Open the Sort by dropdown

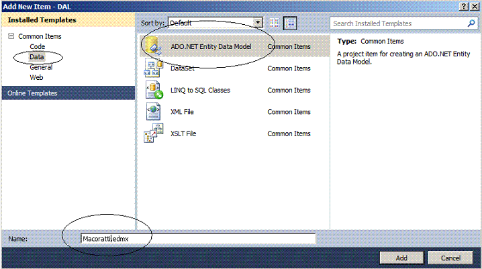(258, 22)
